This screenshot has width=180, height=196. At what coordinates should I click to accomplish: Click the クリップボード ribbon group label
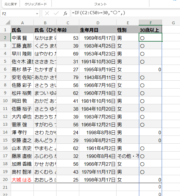36,4
